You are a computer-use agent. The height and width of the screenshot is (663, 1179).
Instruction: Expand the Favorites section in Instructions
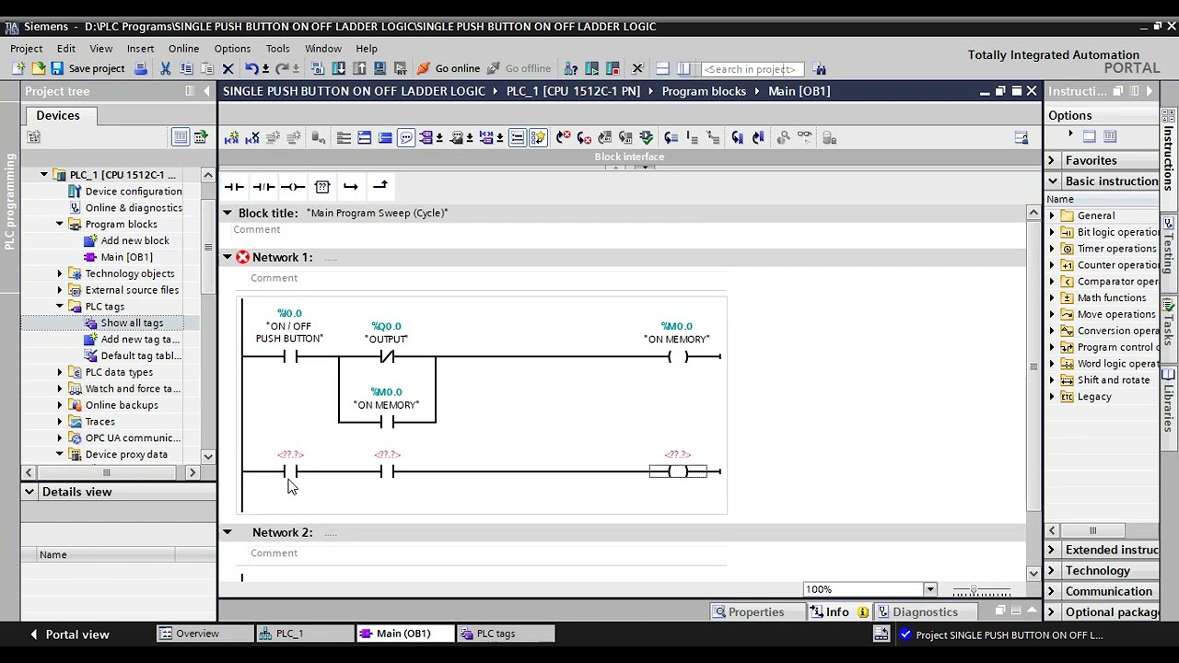tap(1051, 160)
